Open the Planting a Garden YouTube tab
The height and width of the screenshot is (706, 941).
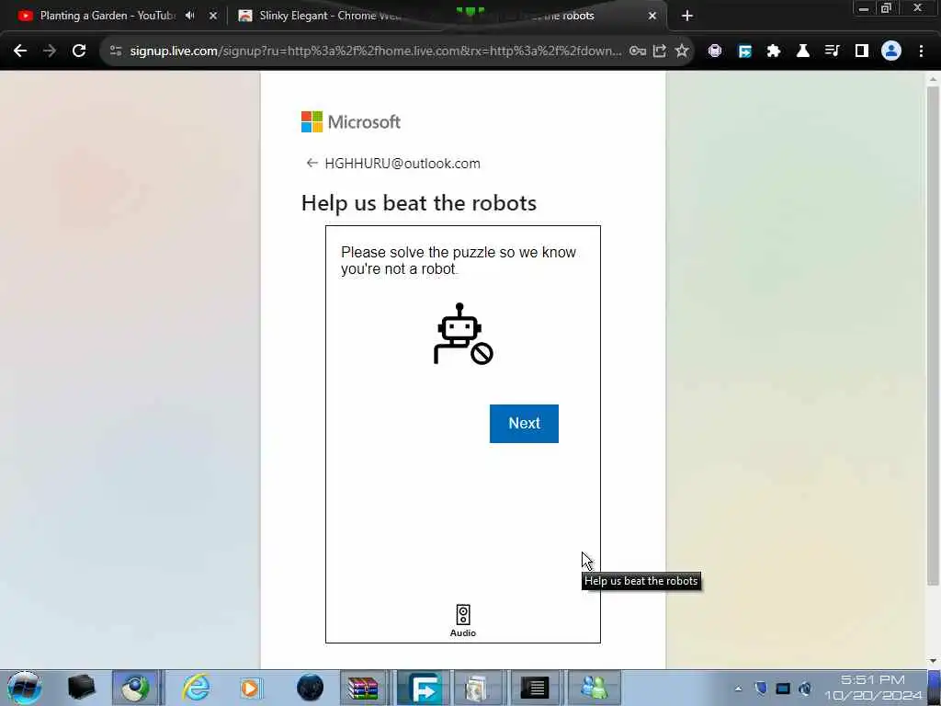(107, 16)
